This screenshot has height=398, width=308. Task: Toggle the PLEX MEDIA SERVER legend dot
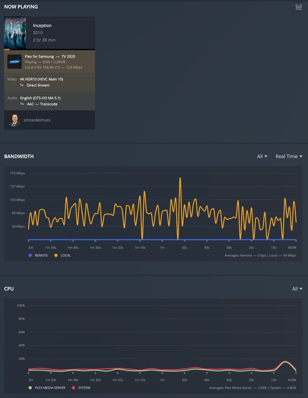[30, 388]
